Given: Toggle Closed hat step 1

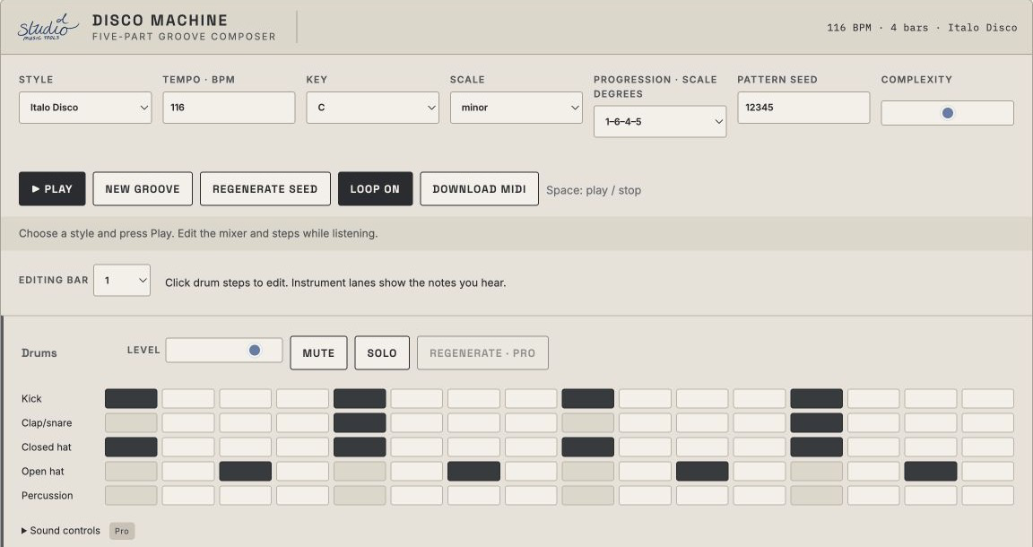Looking at the screenshot, I should click(x=131, y=447).
